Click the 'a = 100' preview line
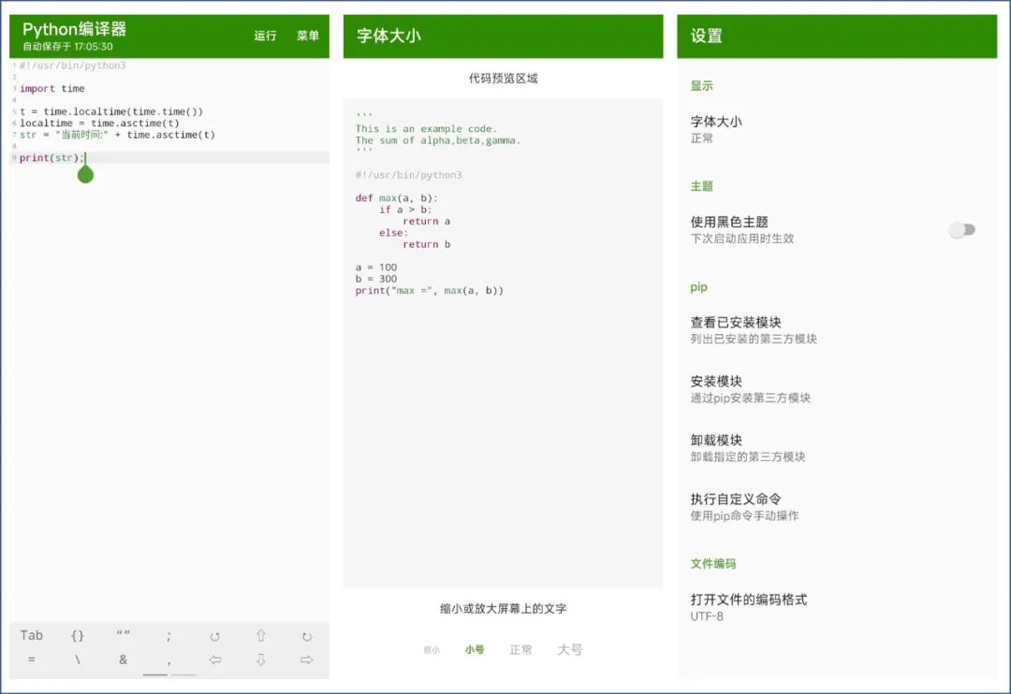 (376, 267)
